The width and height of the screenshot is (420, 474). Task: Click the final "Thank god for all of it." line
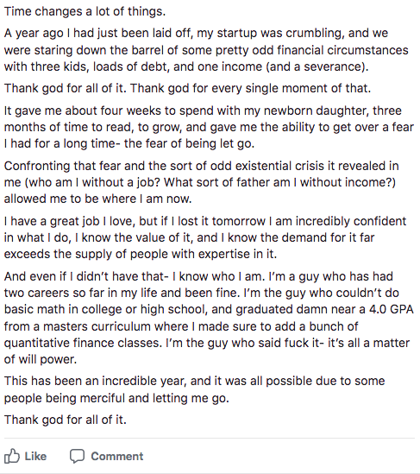[x=66, y=420]
